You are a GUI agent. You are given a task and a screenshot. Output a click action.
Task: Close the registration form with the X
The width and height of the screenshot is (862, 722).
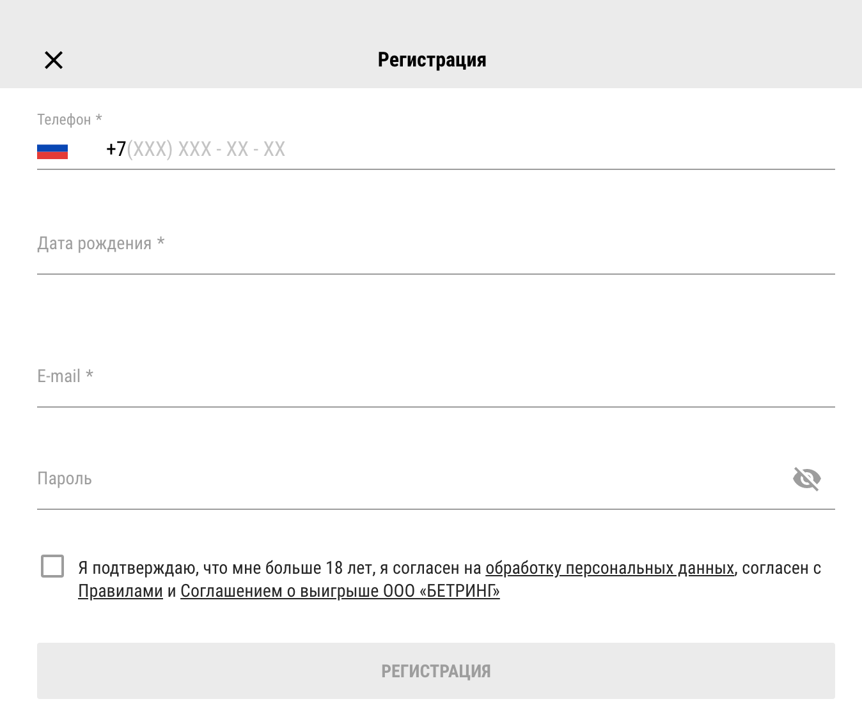(54, 60)
